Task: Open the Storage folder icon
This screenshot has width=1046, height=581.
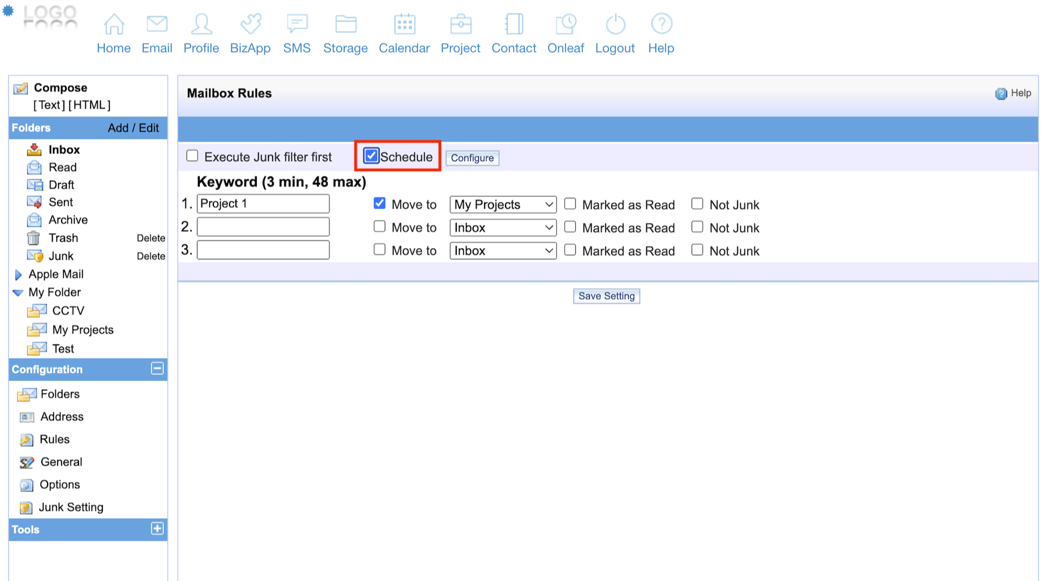Action: (x=346, y=24)
